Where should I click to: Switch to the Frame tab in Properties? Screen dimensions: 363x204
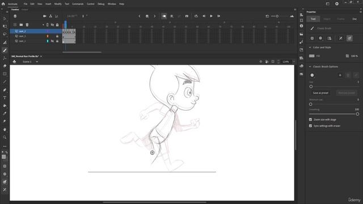(341, 19)
